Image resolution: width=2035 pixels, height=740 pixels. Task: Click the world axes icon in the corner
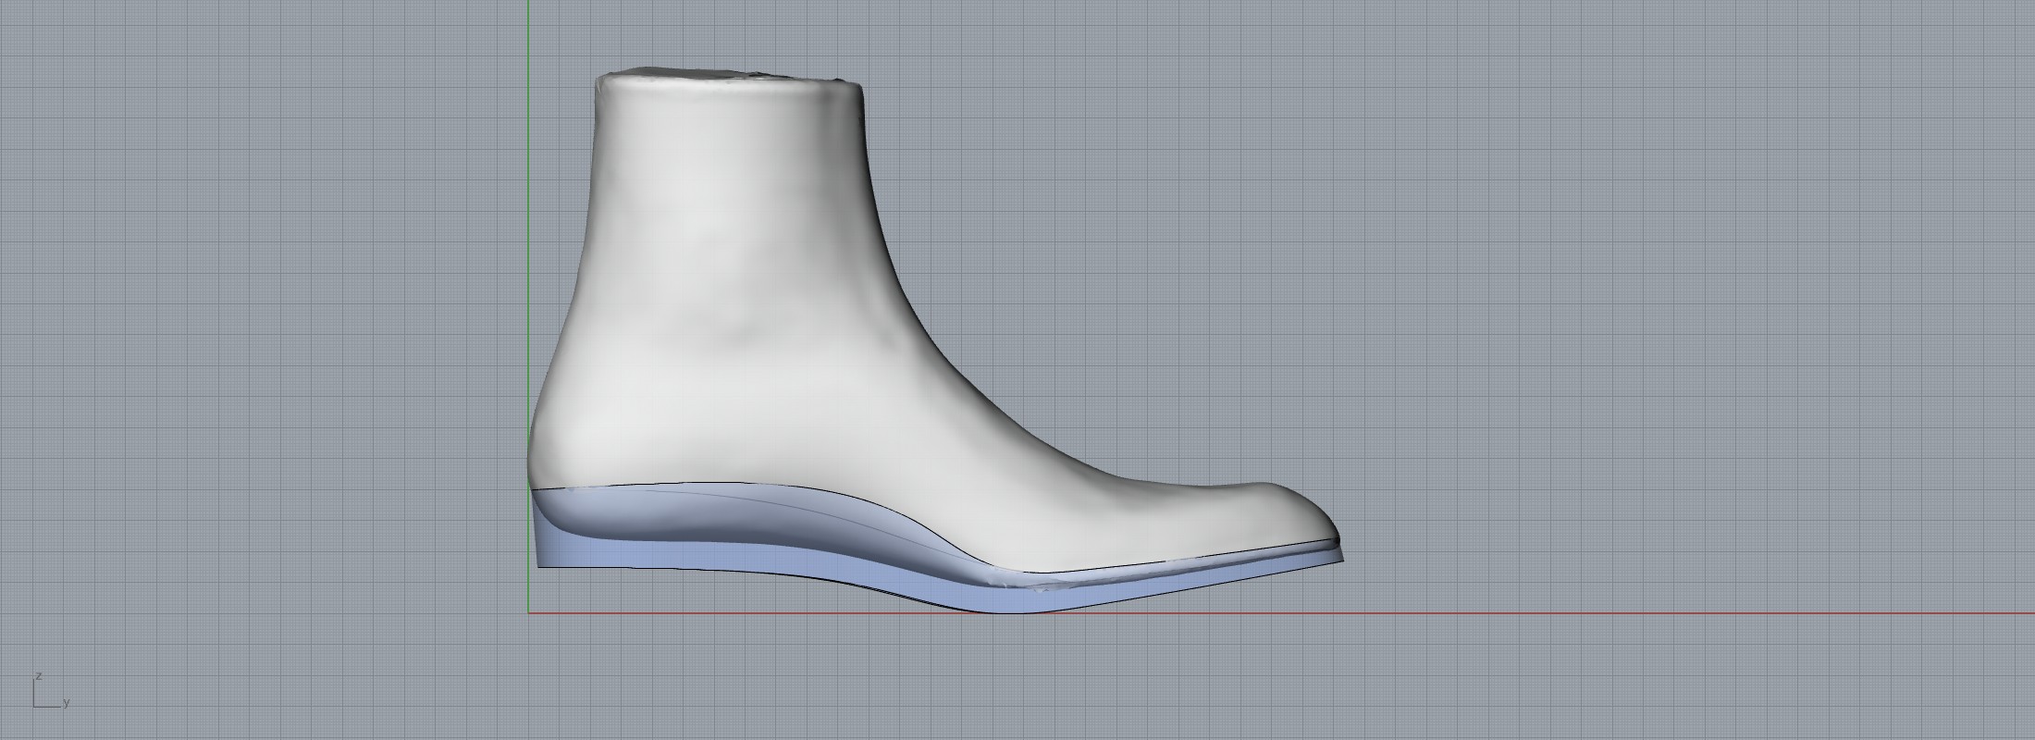click(39, 700)
